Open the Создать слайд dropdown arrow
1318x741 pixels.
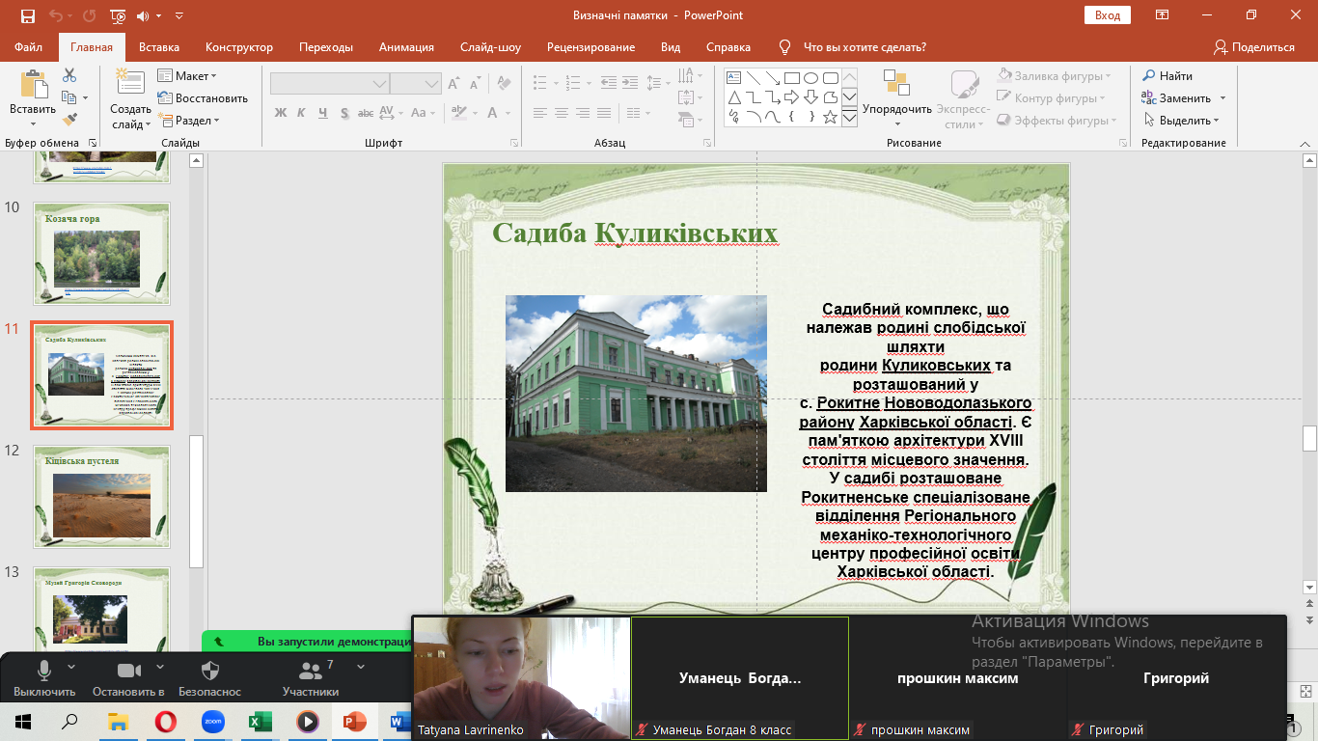[148, 124]
